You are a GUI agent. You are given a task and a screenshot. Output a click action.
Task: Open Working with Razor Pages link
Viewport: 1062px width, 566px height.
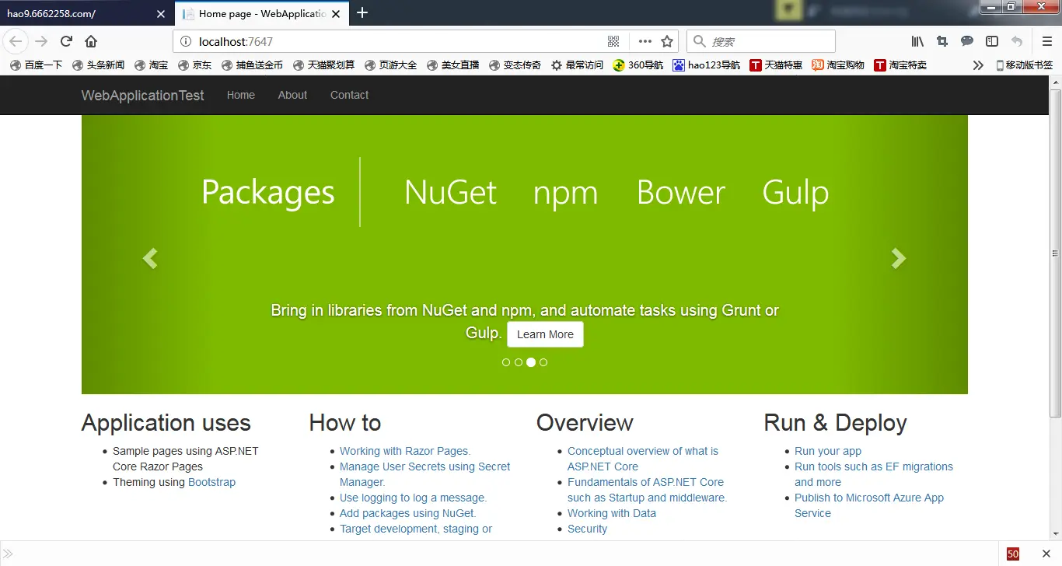(405, 451)
